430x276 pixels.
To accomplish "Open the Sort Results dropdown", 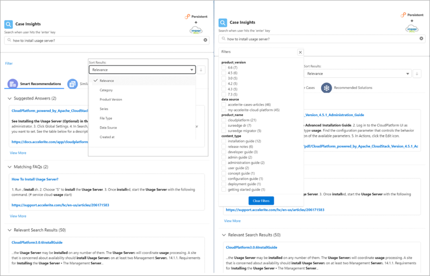I will (142, 70).
